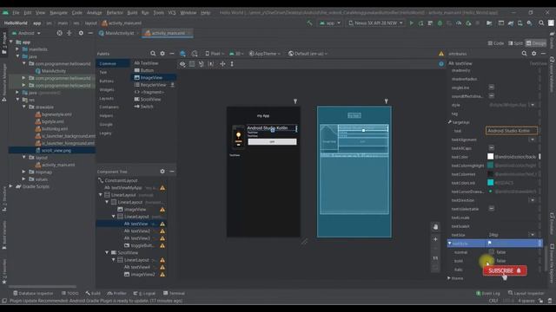The image size is (556, 312).
Task: Toggle the normal textStyle checkbox
Action: point(492,252)
